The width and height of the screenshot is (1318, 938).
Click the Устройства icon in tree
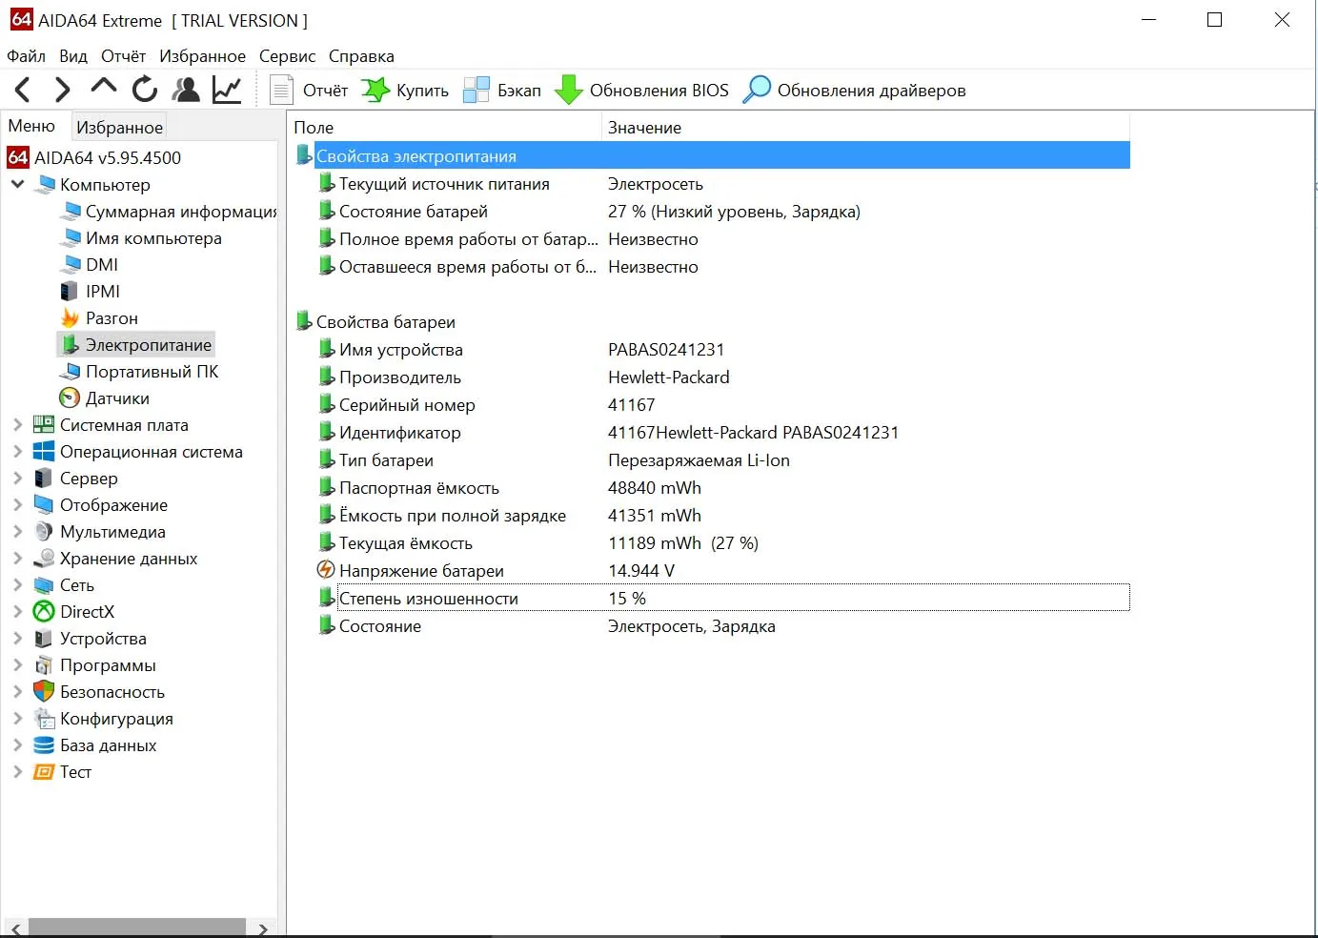[44, 639]
